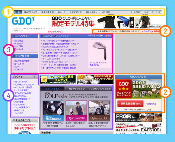This screenshot has width=175, height=142.
Task: Select ゴルフショップ in top navigation
Action: 30,12
